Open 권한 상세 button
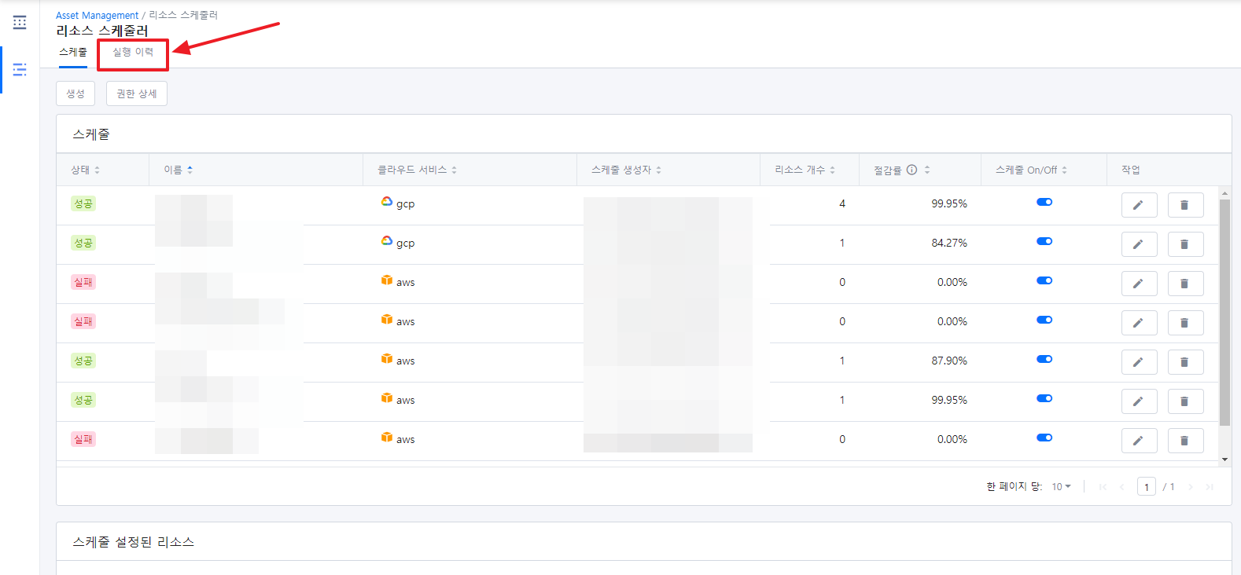Viewport: 1241px width, 575px height. click(x=137, y=93)
